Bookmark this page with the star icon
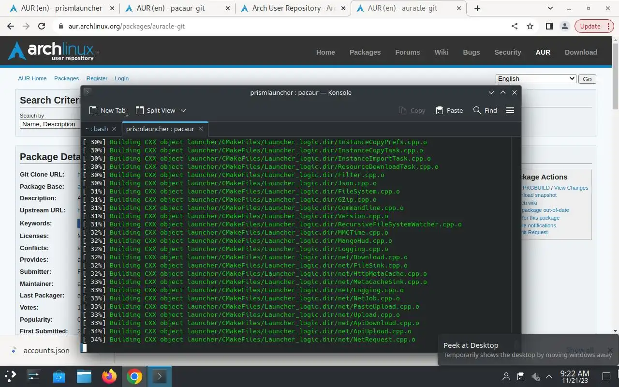 pos(530,26)
